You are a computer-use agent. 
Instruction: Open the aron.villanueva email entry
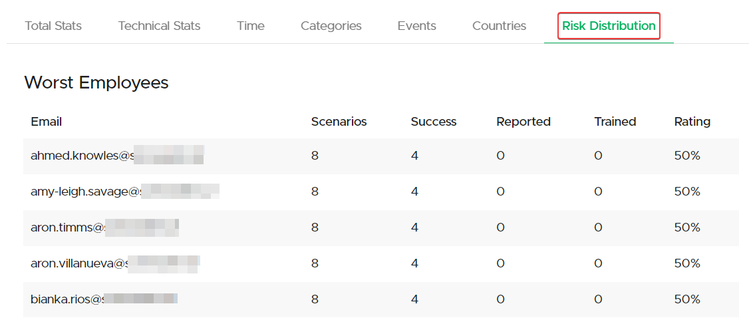[x=115, y=263]
